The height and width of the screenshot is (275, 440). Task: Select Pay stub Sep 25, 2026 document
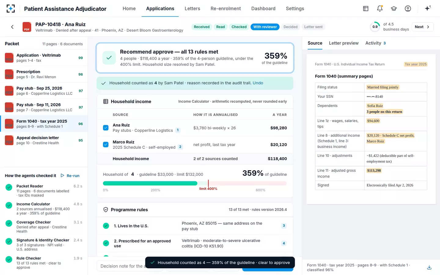[x=44, y=91]
